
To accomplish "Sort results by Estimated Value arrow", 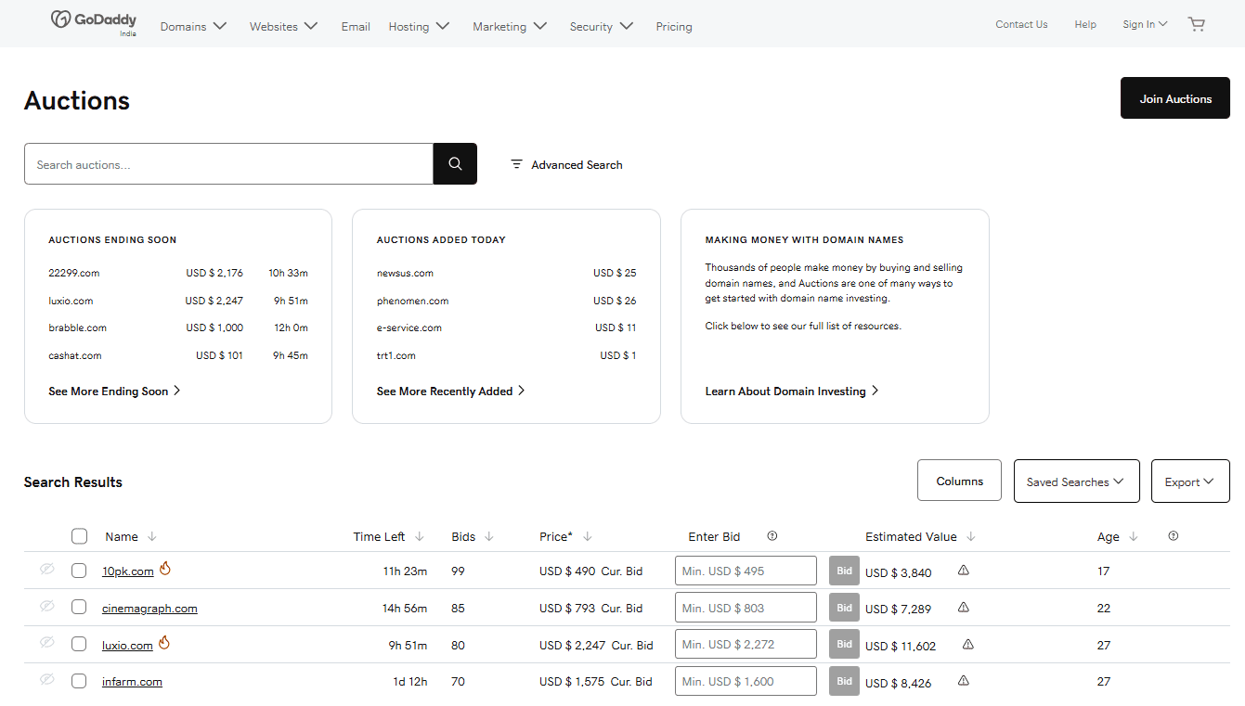I will [x=971, y=536].
